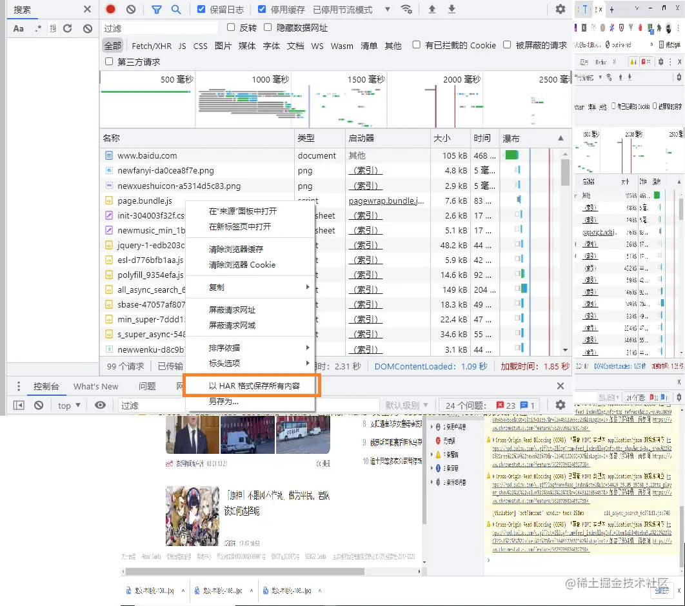Enable the 反转 filter checkbox
Image resolution: width=685 pixels, height=606 pixels.
pos(230,28)
